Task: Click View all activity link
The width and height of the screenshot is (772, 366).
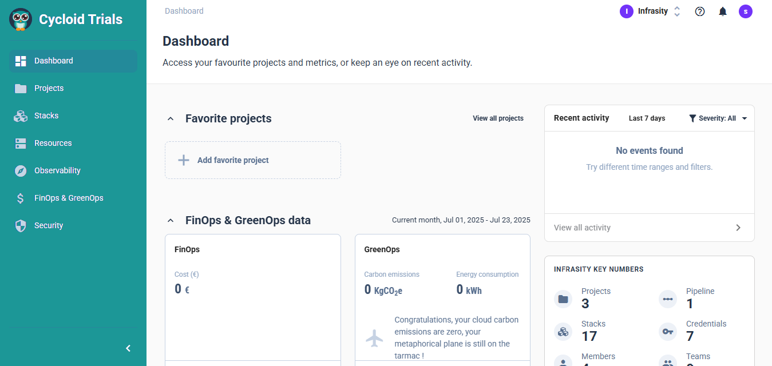Action: (582, 228)
